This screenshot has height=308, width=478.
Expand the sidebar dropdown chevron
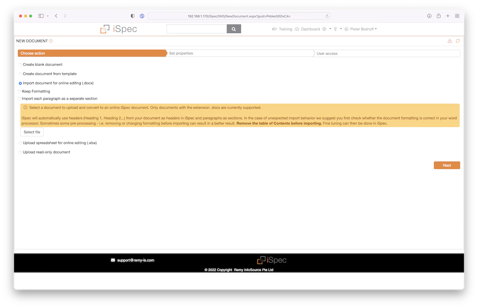pyautogui.click(x=47, y=16)
